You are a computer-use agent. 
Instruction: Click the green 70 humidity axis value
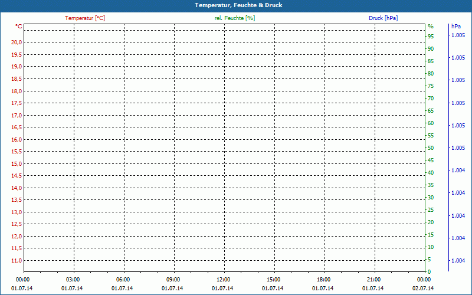point(431,99)
